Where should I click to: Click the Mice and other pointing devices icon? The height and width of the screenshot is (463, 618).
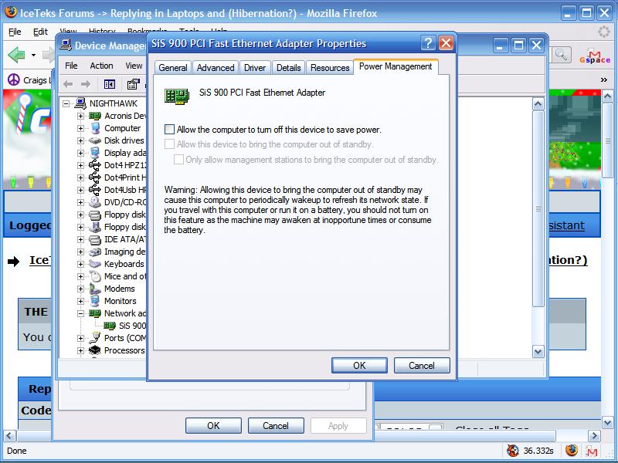95,276
